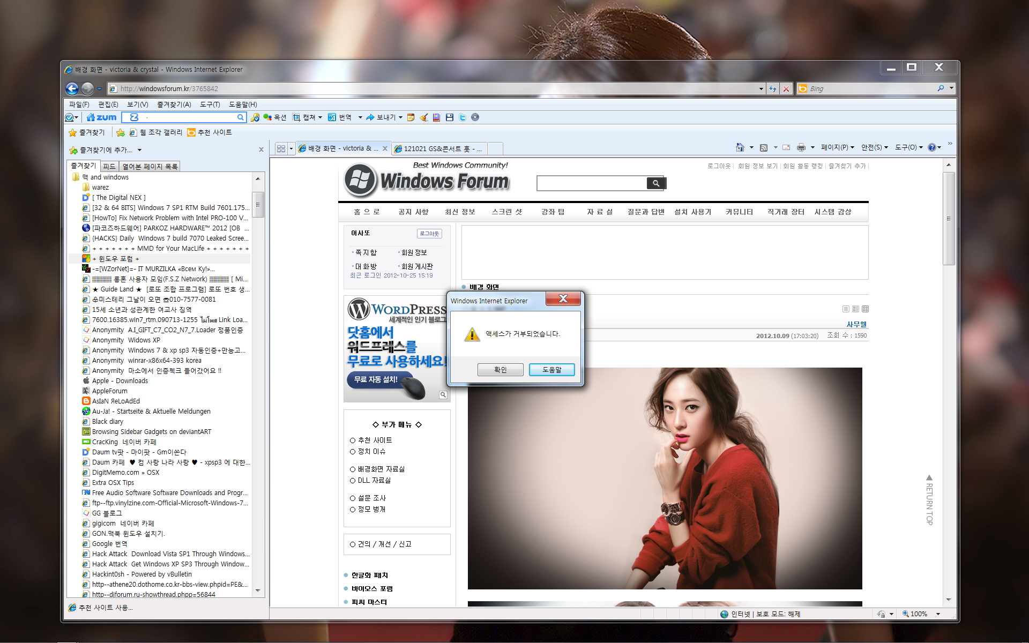Click the Bing search magnifier icon
This screenshot has width=1029, height=643.
[941, 88]
